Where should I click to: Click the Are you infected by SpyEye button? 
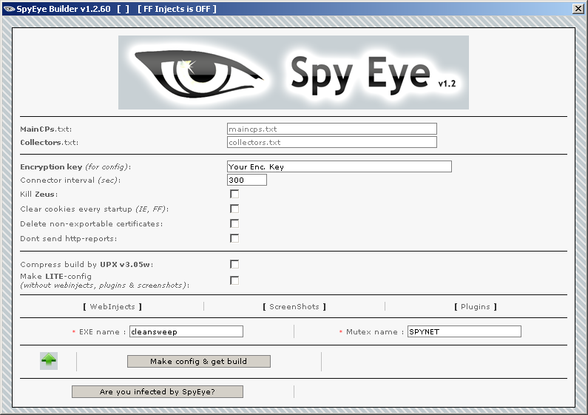coord(158,392)
